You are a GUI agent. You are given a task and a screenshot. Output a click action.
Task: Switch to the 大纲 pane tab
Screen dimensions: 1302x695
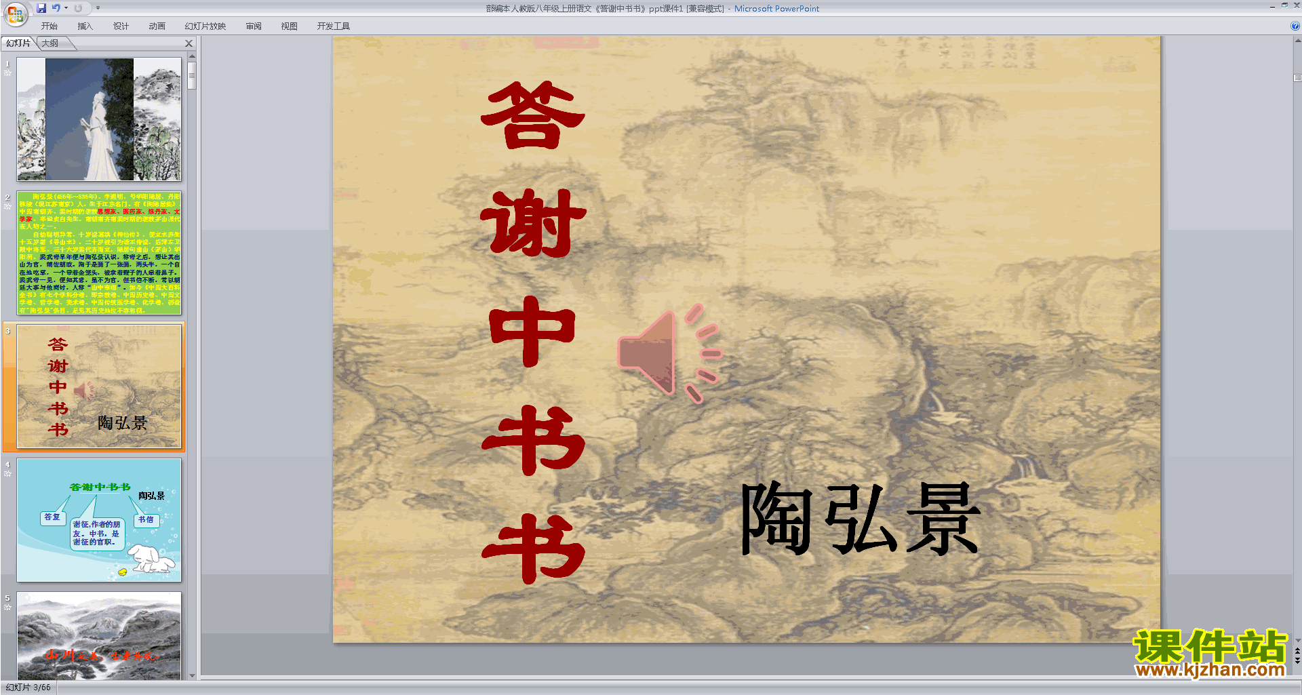51,43
